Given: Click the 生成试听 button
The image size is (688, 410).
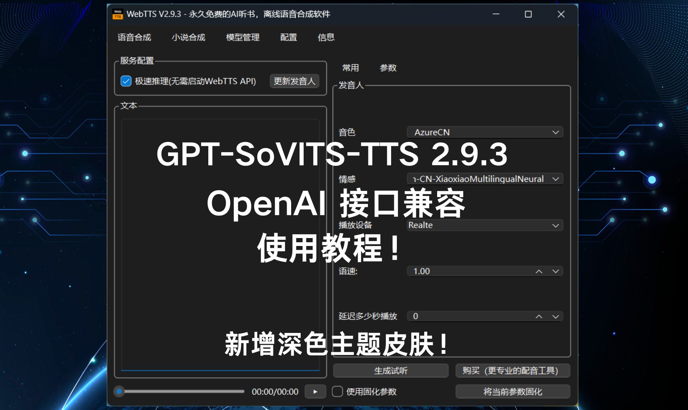Looking at the screenshot, I should (x=391, y=371).
